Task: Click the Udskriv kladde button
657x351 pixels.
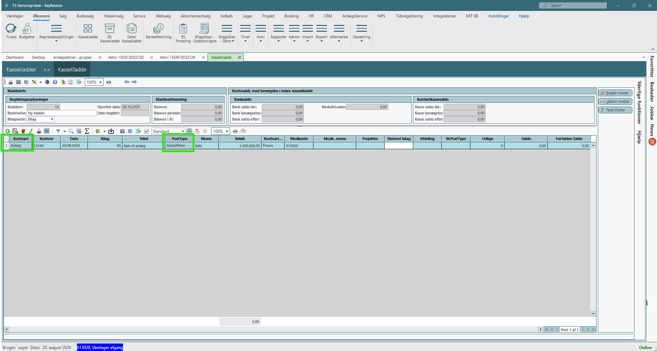Action: pos(615,101)
